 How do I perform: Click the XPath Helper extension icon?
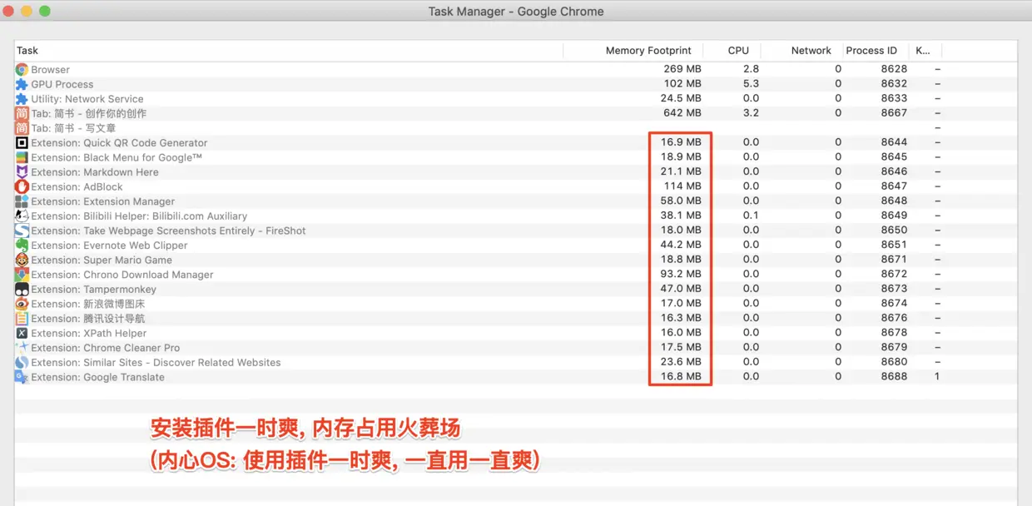click(22, 333)
